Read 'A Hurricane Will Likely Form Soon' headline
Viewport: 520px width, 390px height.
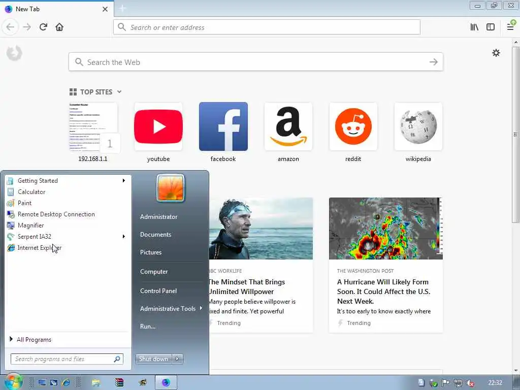coord(383,291)
